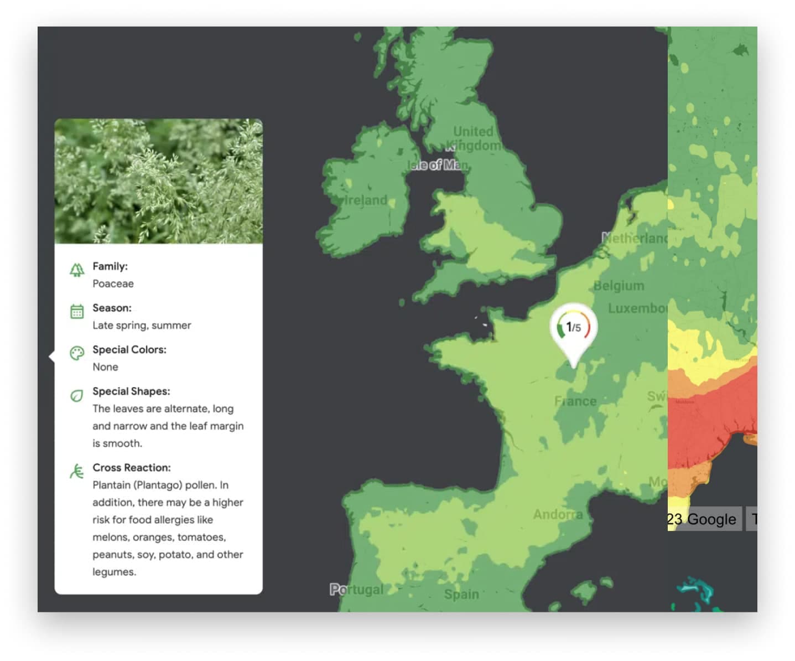This screenshot has height=661, width=795.
Task: Click the Belgium map label
Action: pos(619,286)
